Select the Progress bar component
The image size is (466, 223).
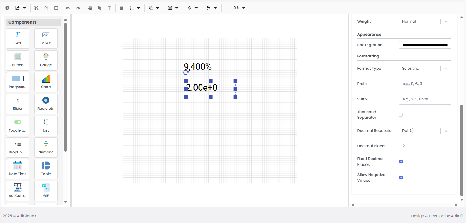[18, 82]
